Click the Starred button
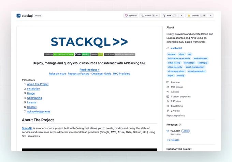 click(x=197, y=15)
